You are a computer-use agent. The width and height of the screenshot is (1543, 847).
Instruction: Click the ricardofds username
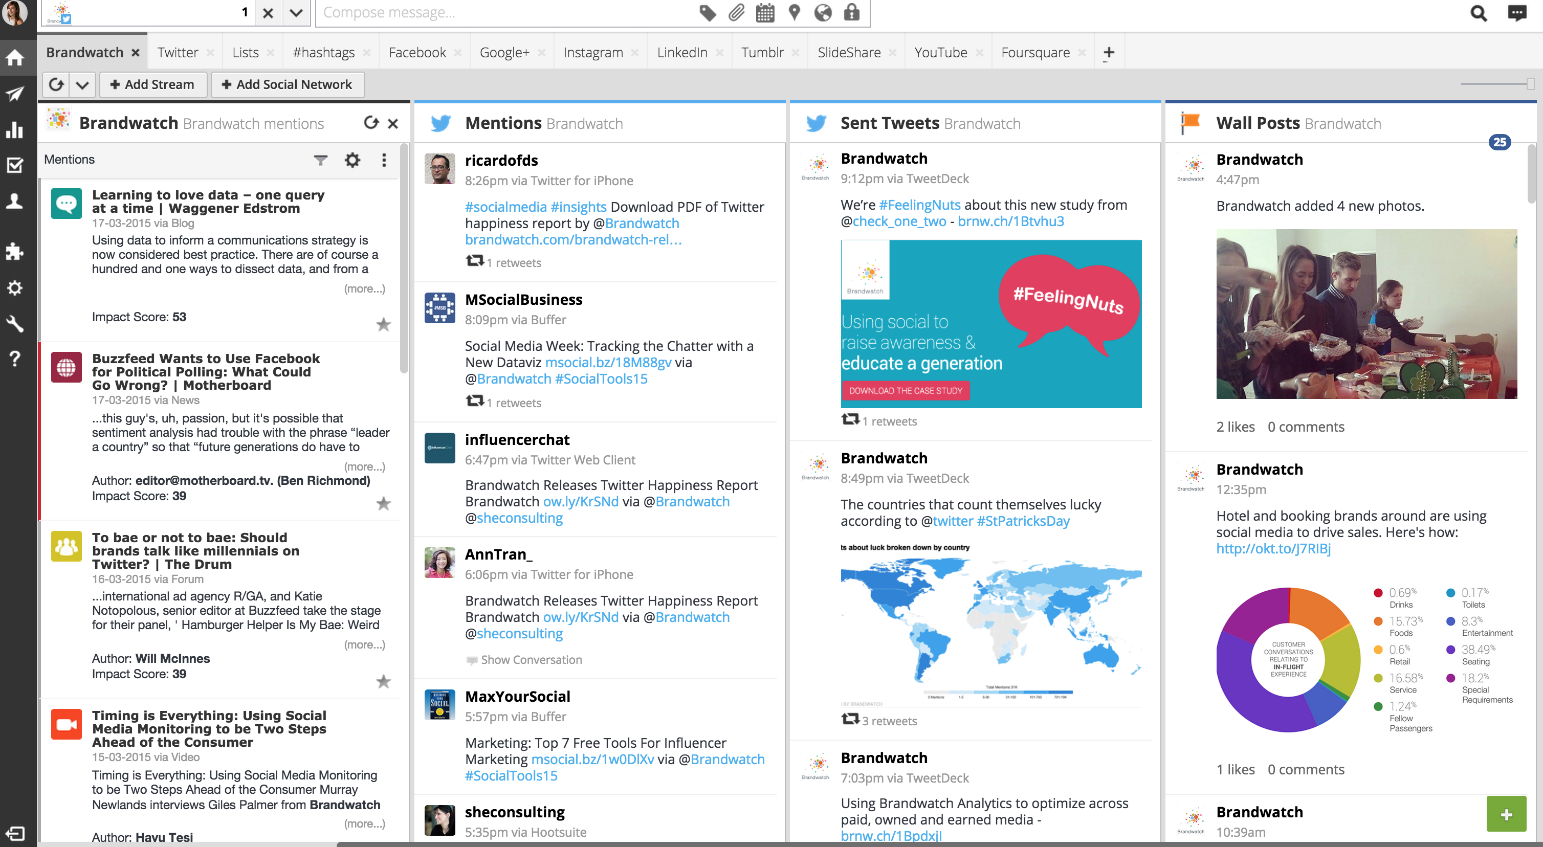click(x=501, y=161)
